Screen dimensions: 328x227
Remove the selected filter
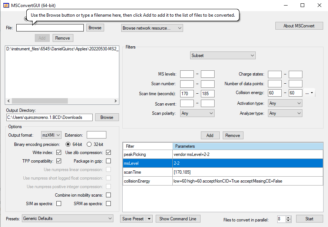pos(233,136)
